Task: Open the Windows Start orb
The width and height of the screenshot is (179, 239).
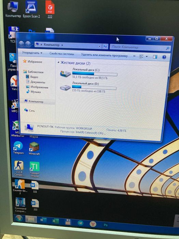Action: tap(19, 218)
